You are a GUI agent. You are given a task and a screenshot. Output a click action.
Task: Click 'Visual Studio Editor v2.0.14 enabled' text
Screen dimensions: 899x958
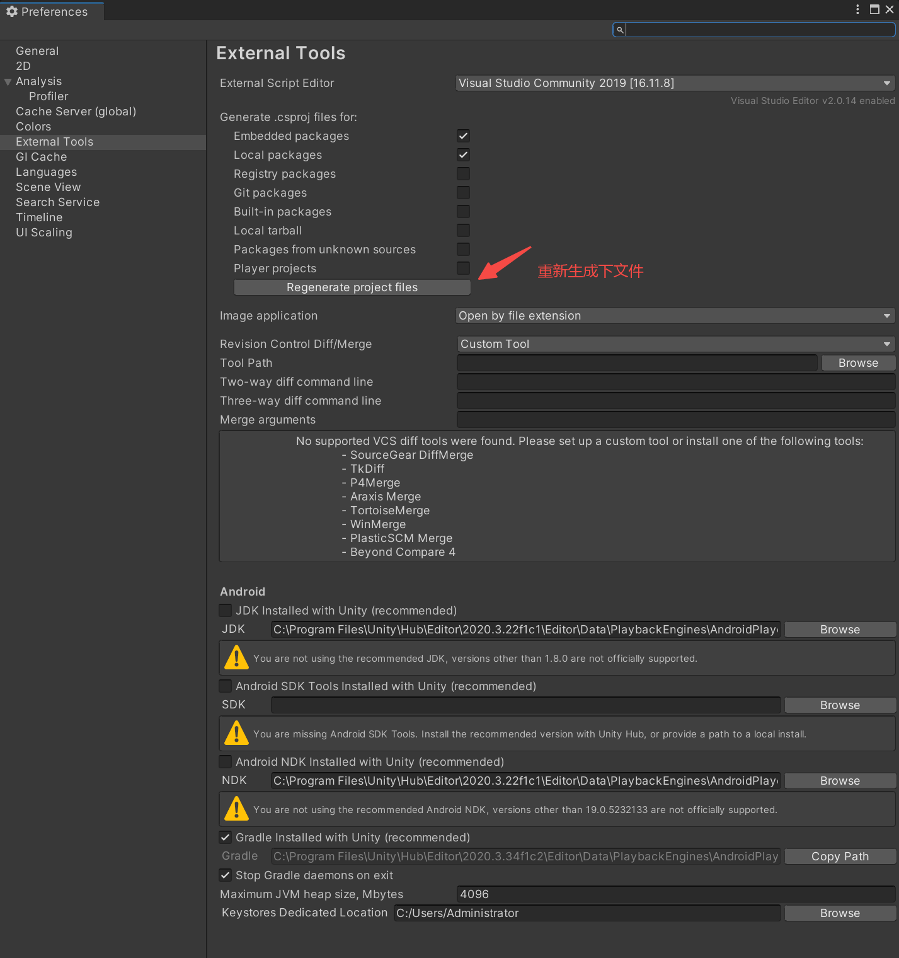(813, 101)
